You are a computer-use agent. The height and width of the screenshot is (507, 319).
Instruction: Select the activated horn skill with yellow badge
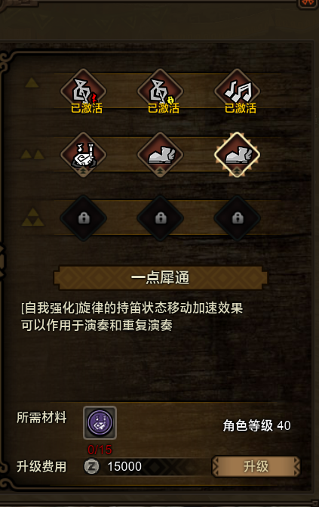coord(161,91)
